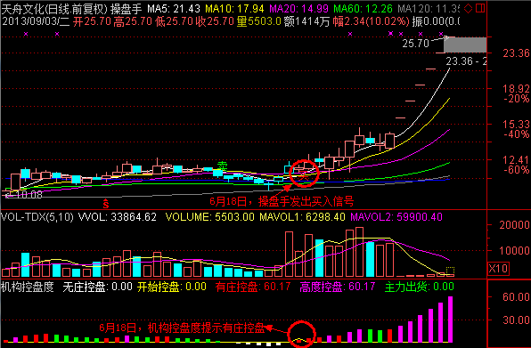This screenshot has width=531, height=348.
Task: Click the dotted square at volume chart end
Action: [450, 271]
